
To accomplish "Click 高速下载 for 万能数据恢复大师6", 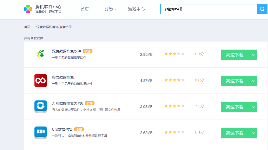I will pos(235,107).
